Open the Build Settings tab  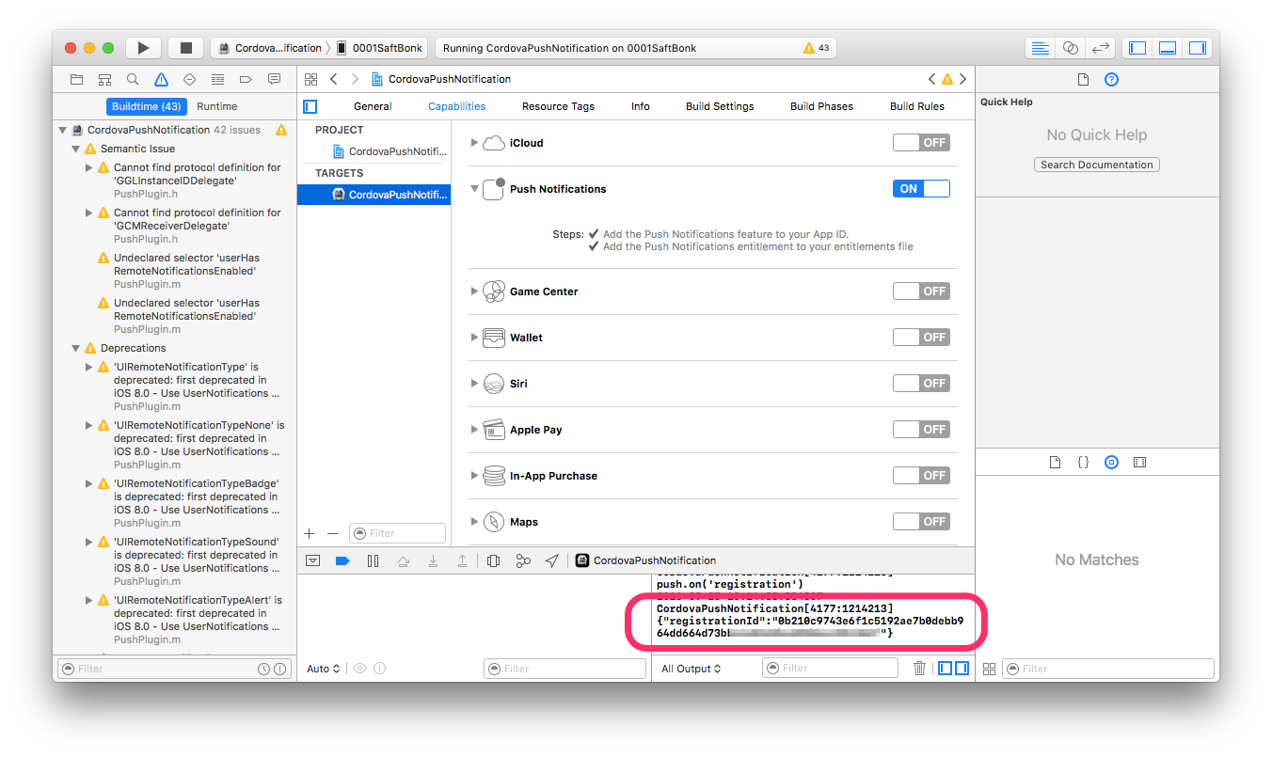point(720,106)
